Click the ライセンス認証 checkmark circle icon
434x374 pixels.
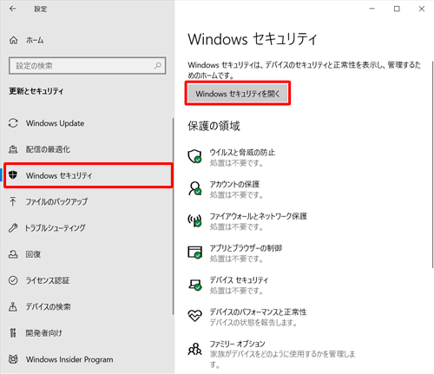[x=13, y=280]
